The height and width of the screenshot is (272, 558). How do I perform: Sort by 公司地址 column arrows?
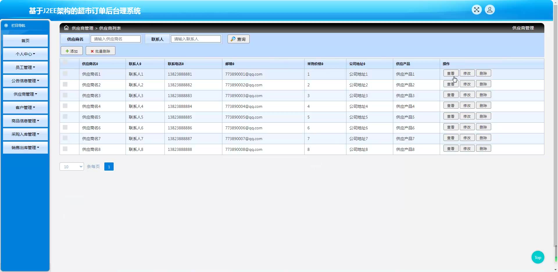[364, 64]
